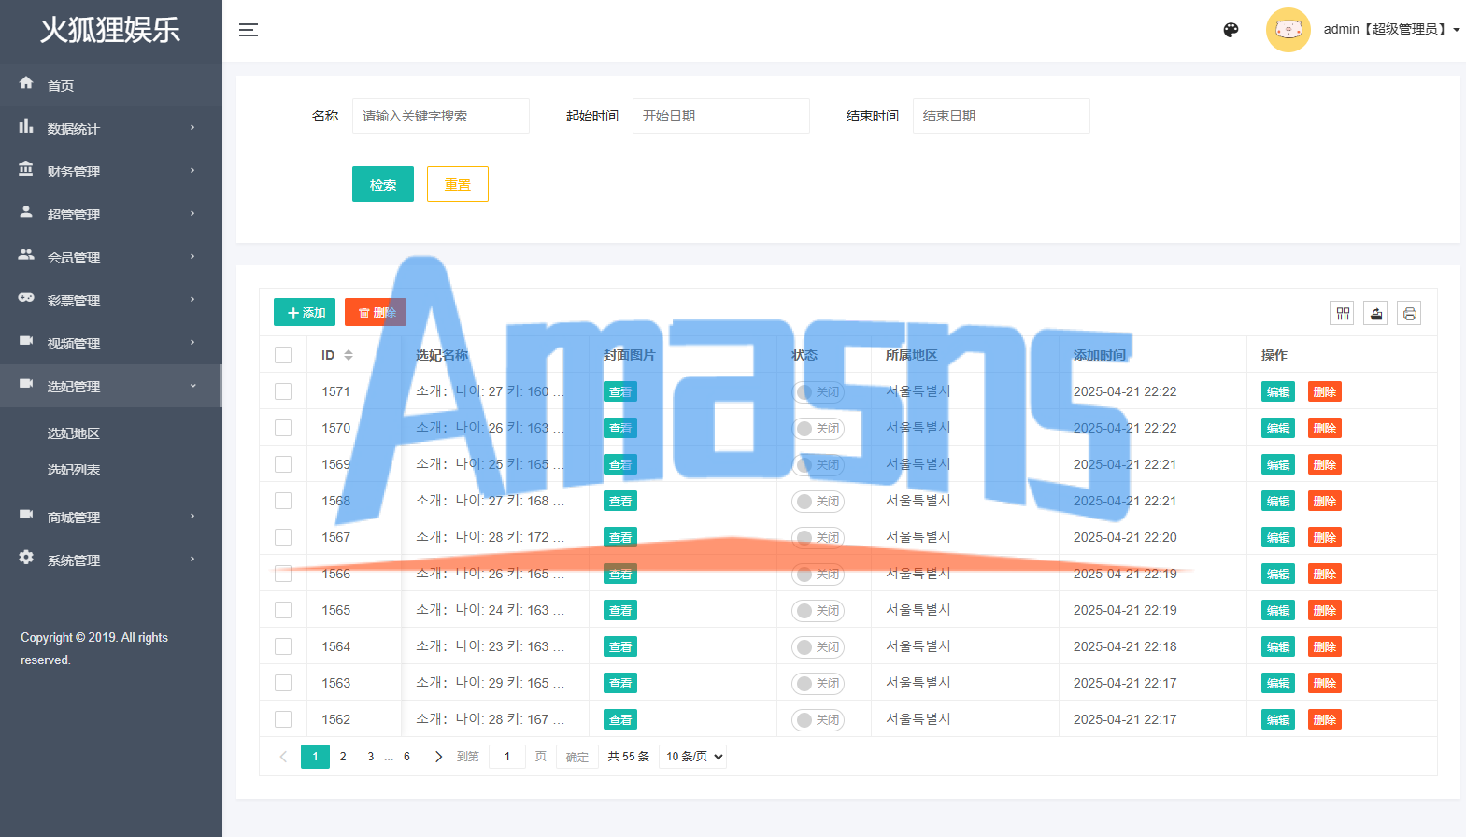Check the checkbox for row ID 1564

point(283,646)
